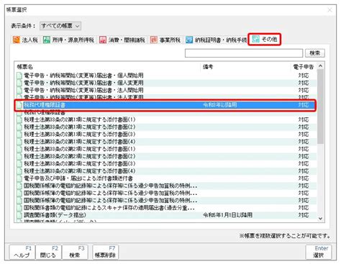Click the vertical scrollbar thumb
Screen dimensions: 341x264
(321, 106)
